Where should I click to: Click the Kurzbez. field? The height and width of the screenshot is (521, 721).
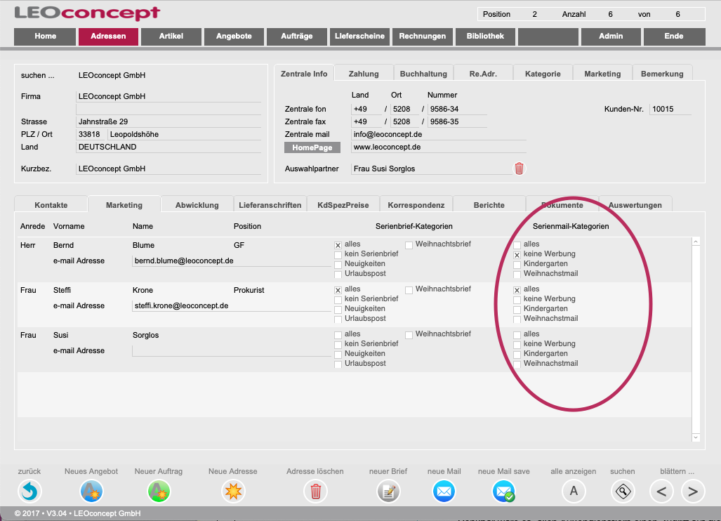pyautogui.click(x=168, y=169)
